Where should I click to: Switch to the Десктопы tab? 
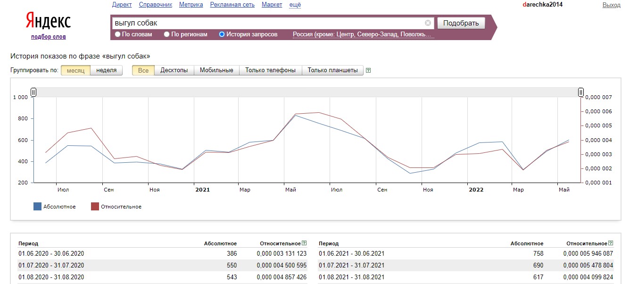pyautogui.click(x=174, y=70)
